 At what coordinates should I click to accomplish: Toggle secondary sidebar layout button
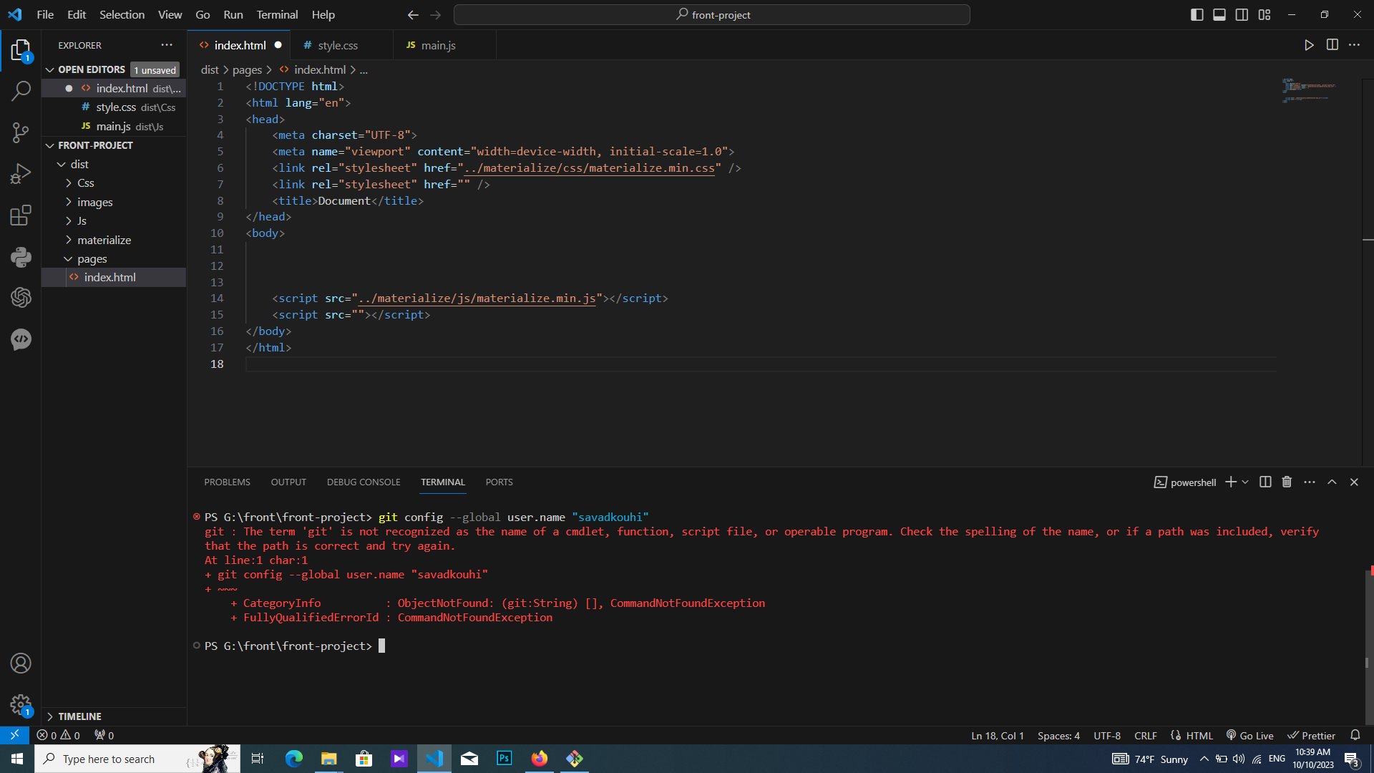pyautogui.click(x=1242, y=15)
